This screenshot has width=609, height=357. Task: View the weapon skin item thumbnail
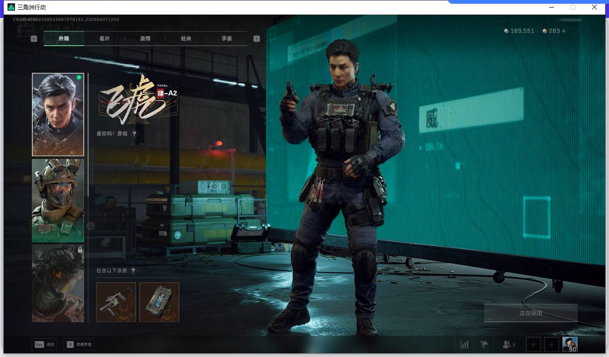tap(116, 302)
